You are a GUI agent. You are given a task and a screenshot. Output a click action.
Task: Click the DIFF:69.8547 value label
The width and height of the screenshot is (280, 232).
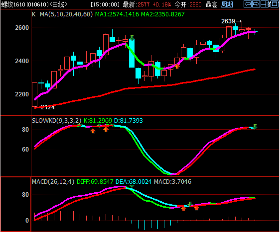click(95, 182)
